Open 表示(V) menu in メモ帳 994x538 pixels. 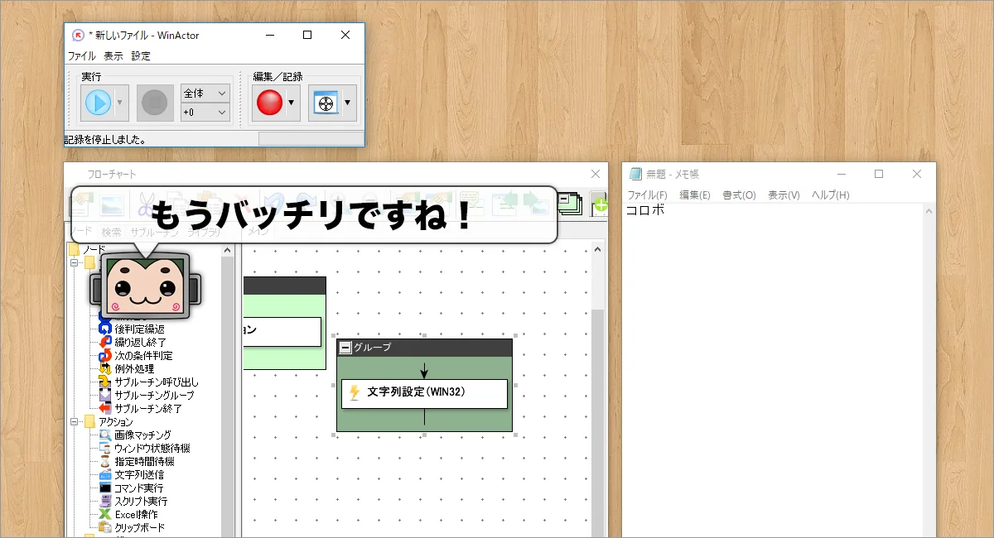(x=784, y=195)
